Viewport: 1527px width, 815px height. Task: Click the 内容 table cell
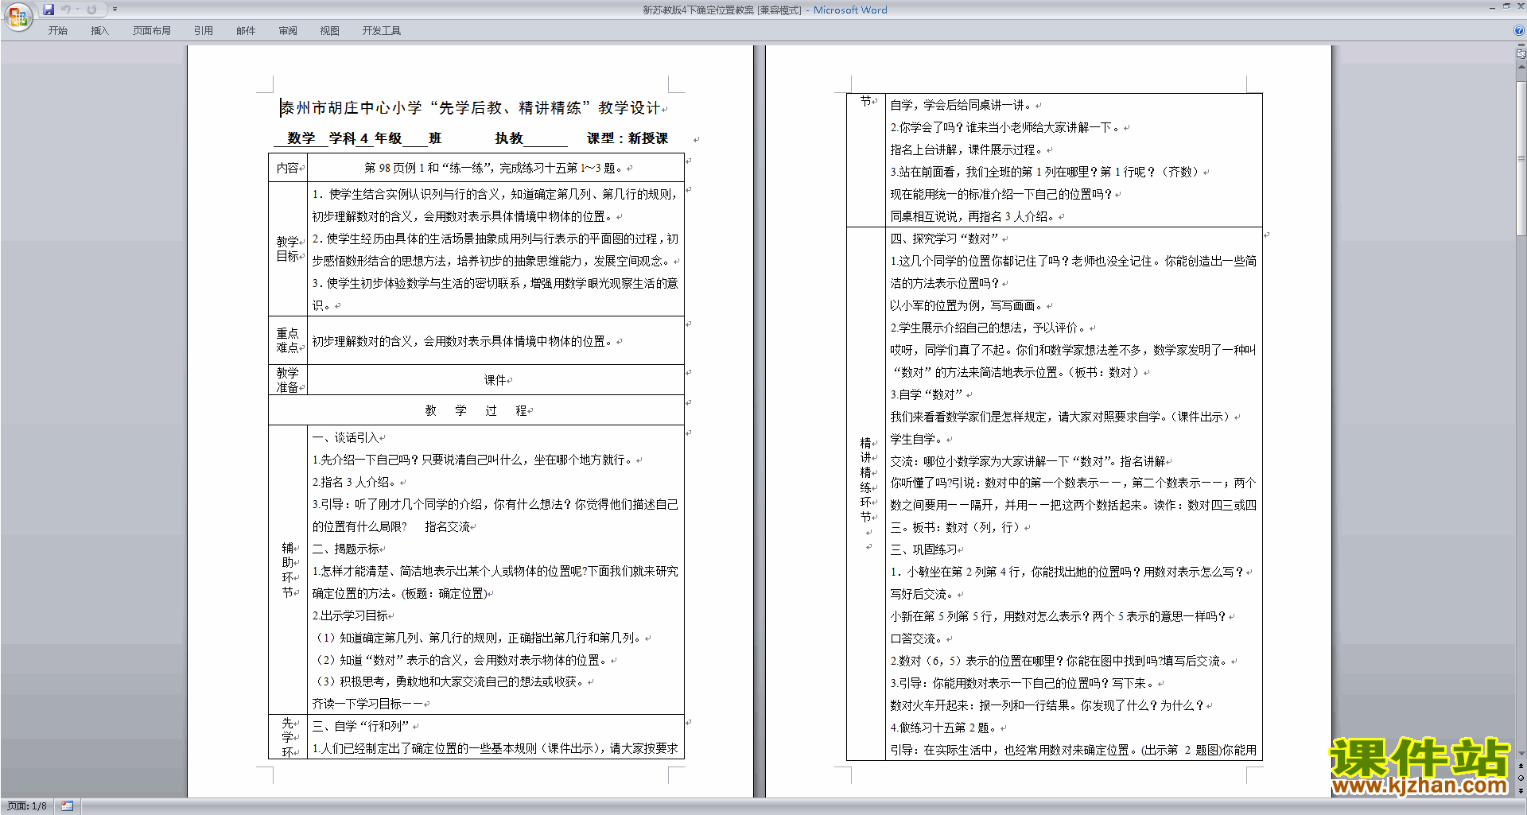click(288, 168)
